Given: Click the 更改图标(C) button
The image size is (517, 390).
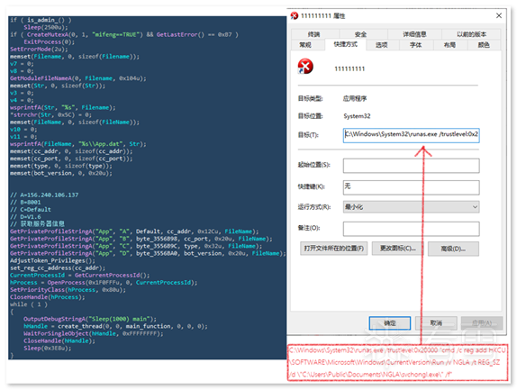Looking at the screenshot, I should point(397,249).
